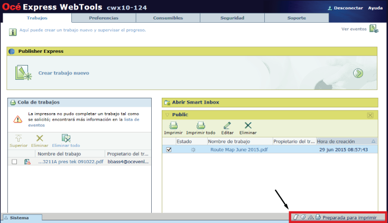Open the Soporte tab
This screenshot has height=223, width=388.
pos(297,18)
